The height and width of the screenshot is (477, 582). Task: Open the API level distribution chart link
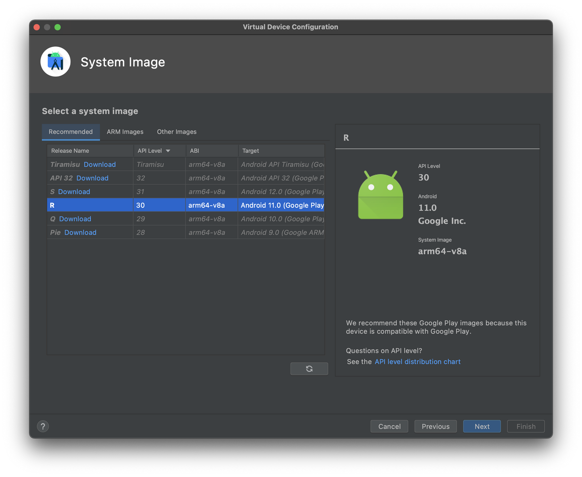coord(417,362)
